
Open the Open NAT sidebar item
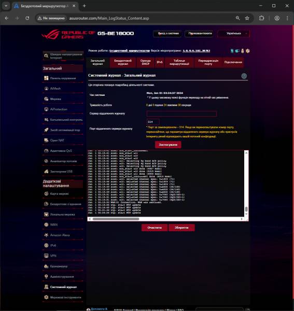coord(63,140)
